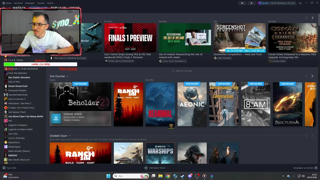This screenshot has width=320, height=180.
Task: Click the Conan Exiles tag icon
Action: point(270,61)
